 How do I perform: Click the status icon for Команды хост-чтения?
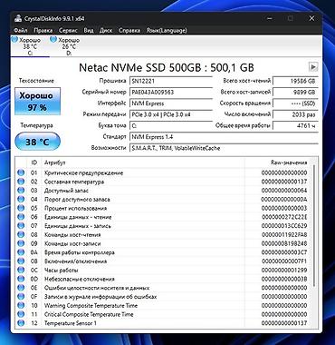point(21,234)
